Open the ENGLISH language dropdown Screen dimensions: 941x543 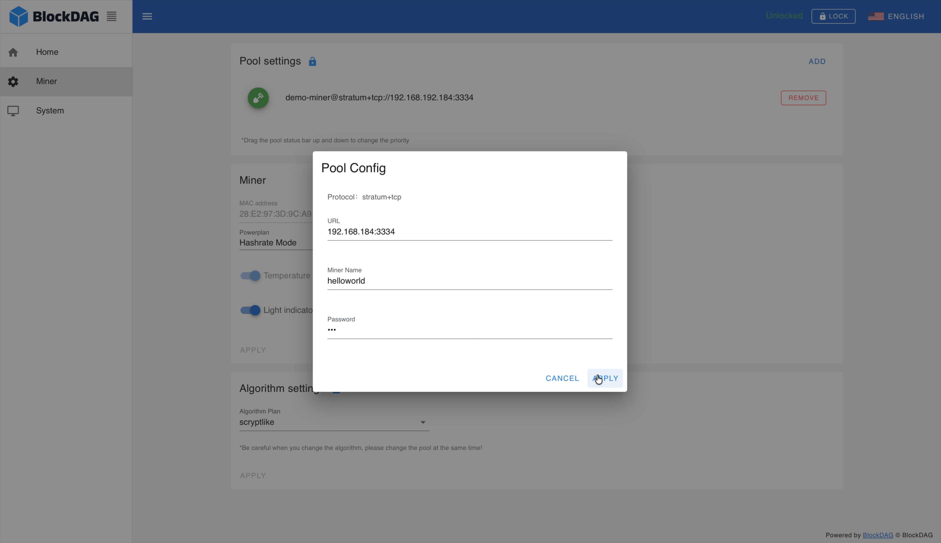click(x=905, y=16)
